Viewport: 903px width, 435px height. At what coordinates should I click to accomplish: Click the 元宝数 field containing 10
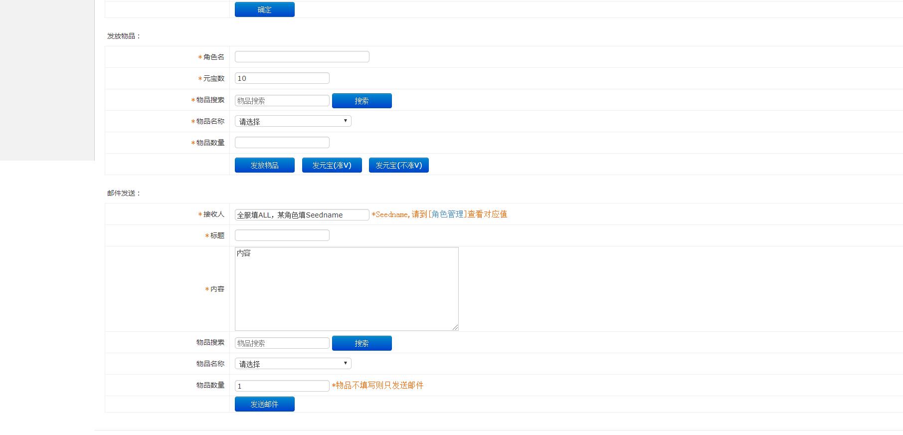tap(282, 78)
